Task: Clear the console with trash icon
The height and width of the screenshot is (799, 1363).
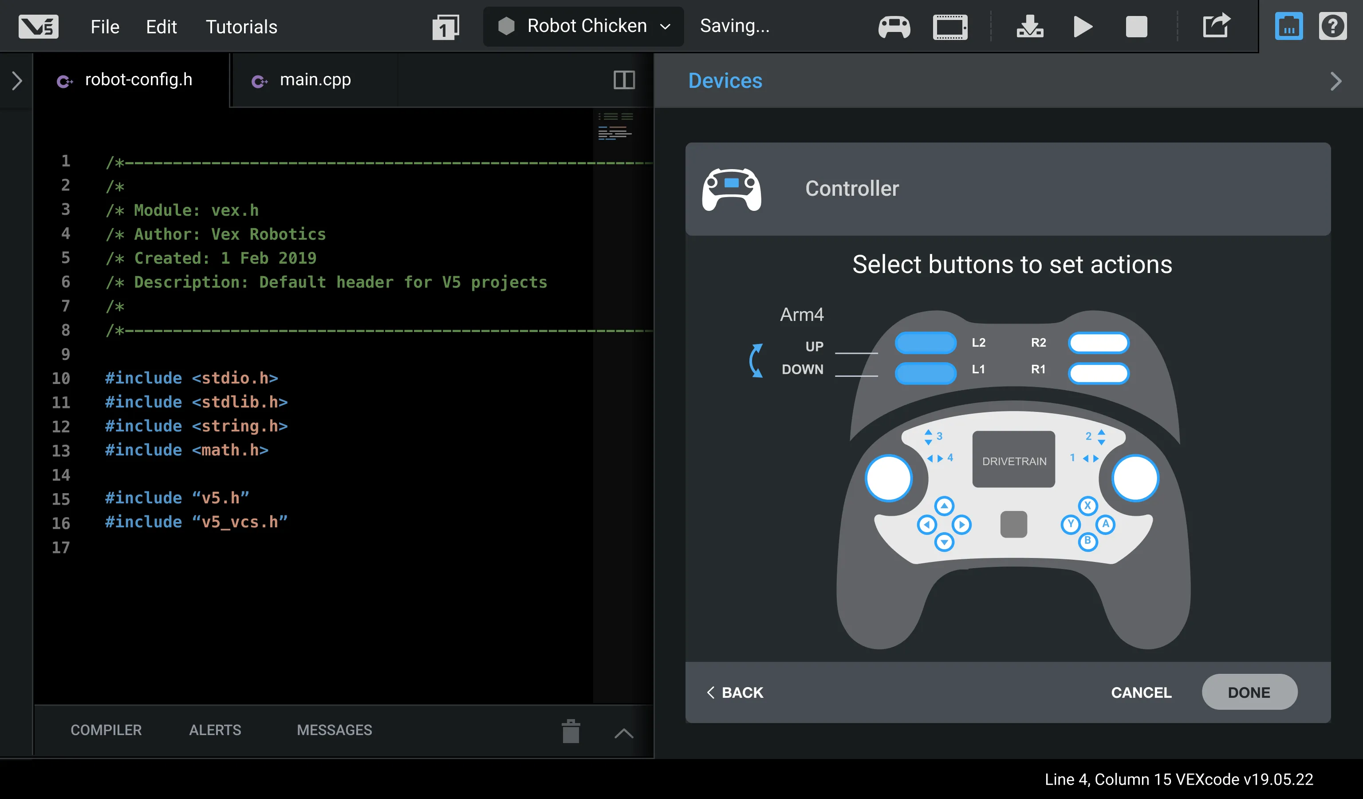Action: pos(571,732)
